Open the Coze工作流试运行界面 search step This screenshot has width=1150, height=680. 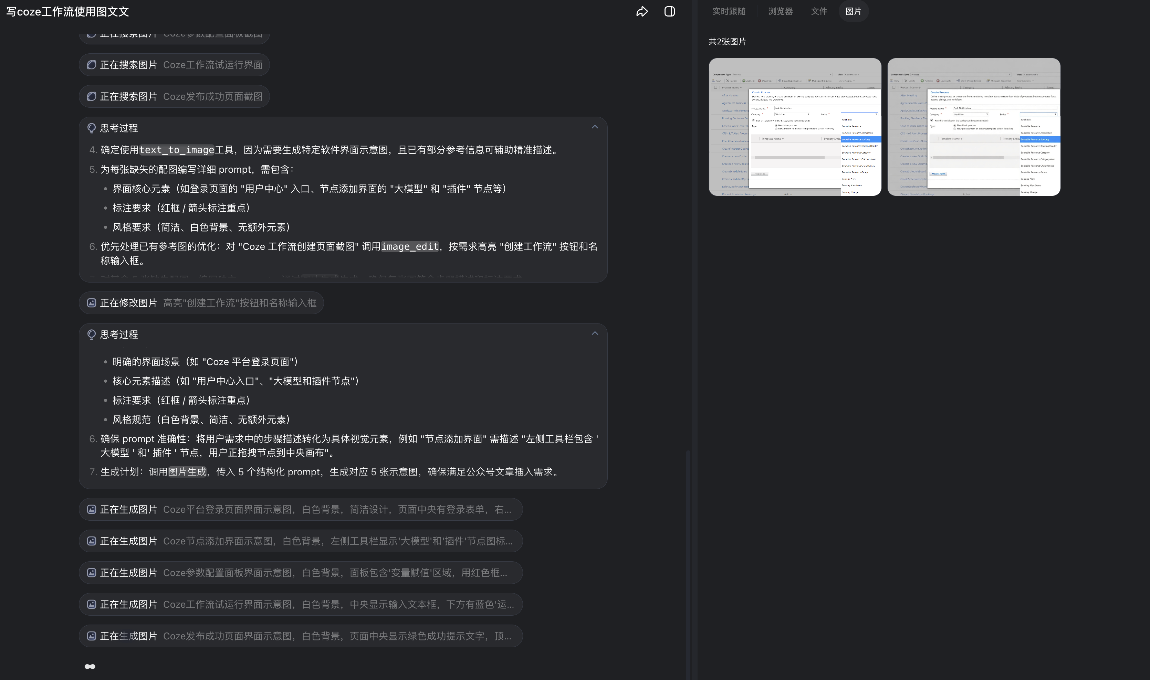coord(174,65)
